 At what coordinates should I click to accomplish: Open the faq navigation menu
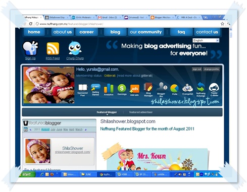[181, 32]
